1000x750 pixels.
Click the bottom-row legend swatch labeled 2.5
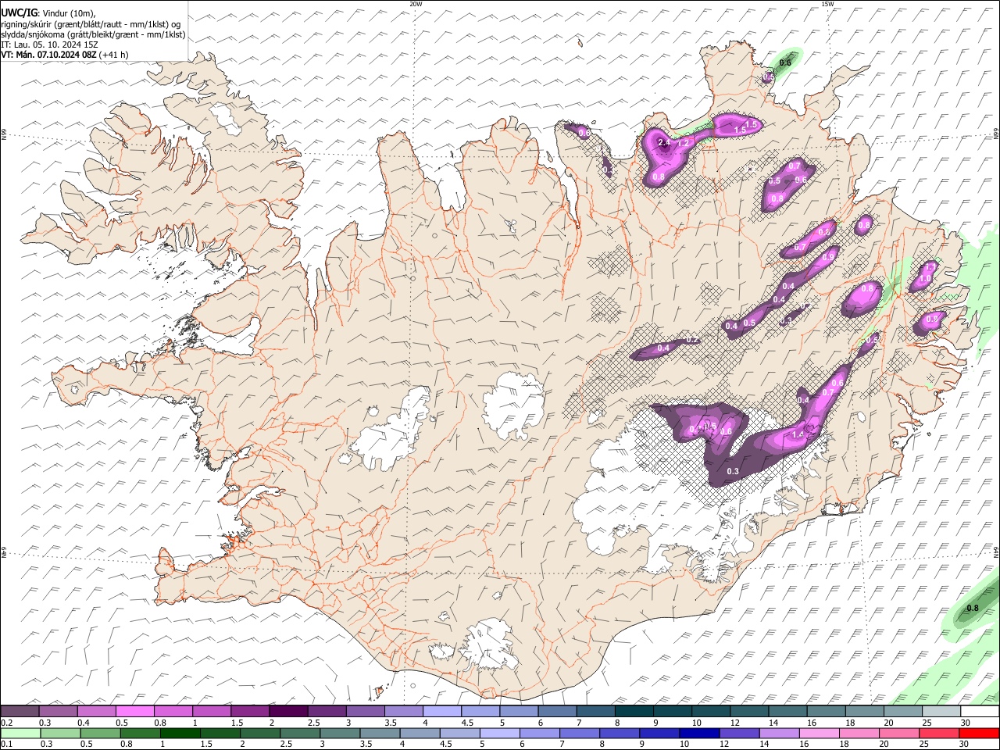tap(300, 733)
